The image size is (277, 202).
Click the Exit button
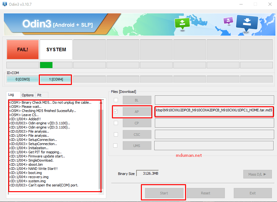point(253,193)
